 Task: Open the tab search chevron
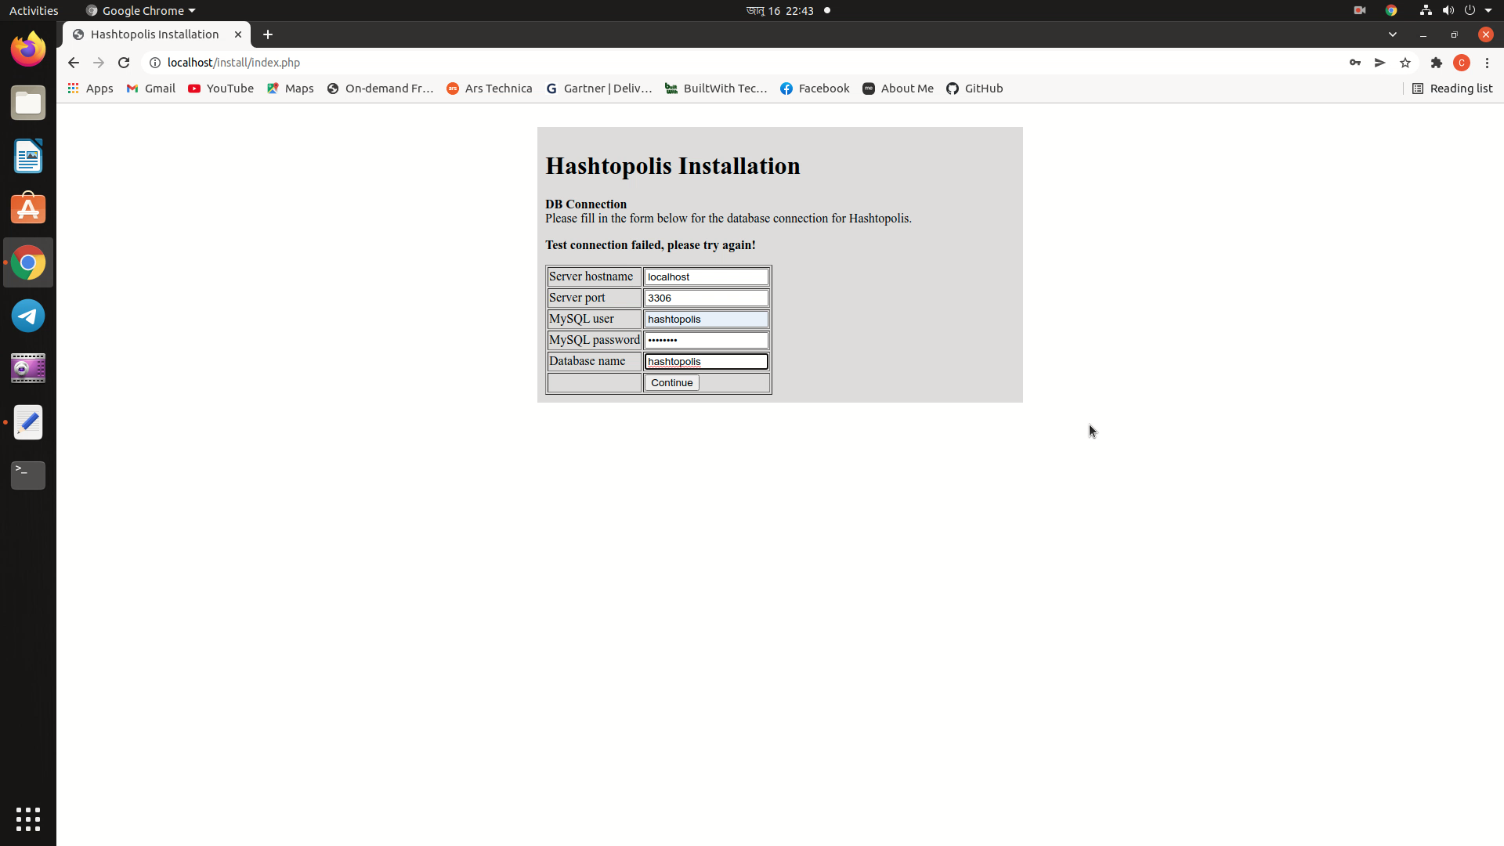coord(1393,34)
